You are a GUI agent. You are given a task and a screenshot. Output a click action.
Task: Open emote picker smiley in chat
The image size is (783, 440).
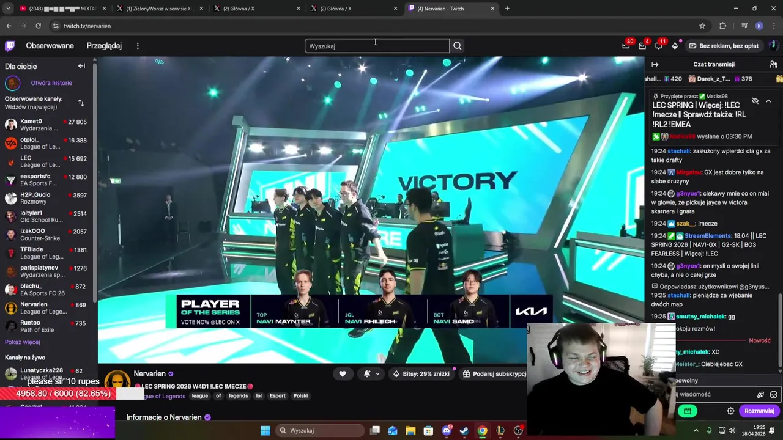tap(774, 395)
